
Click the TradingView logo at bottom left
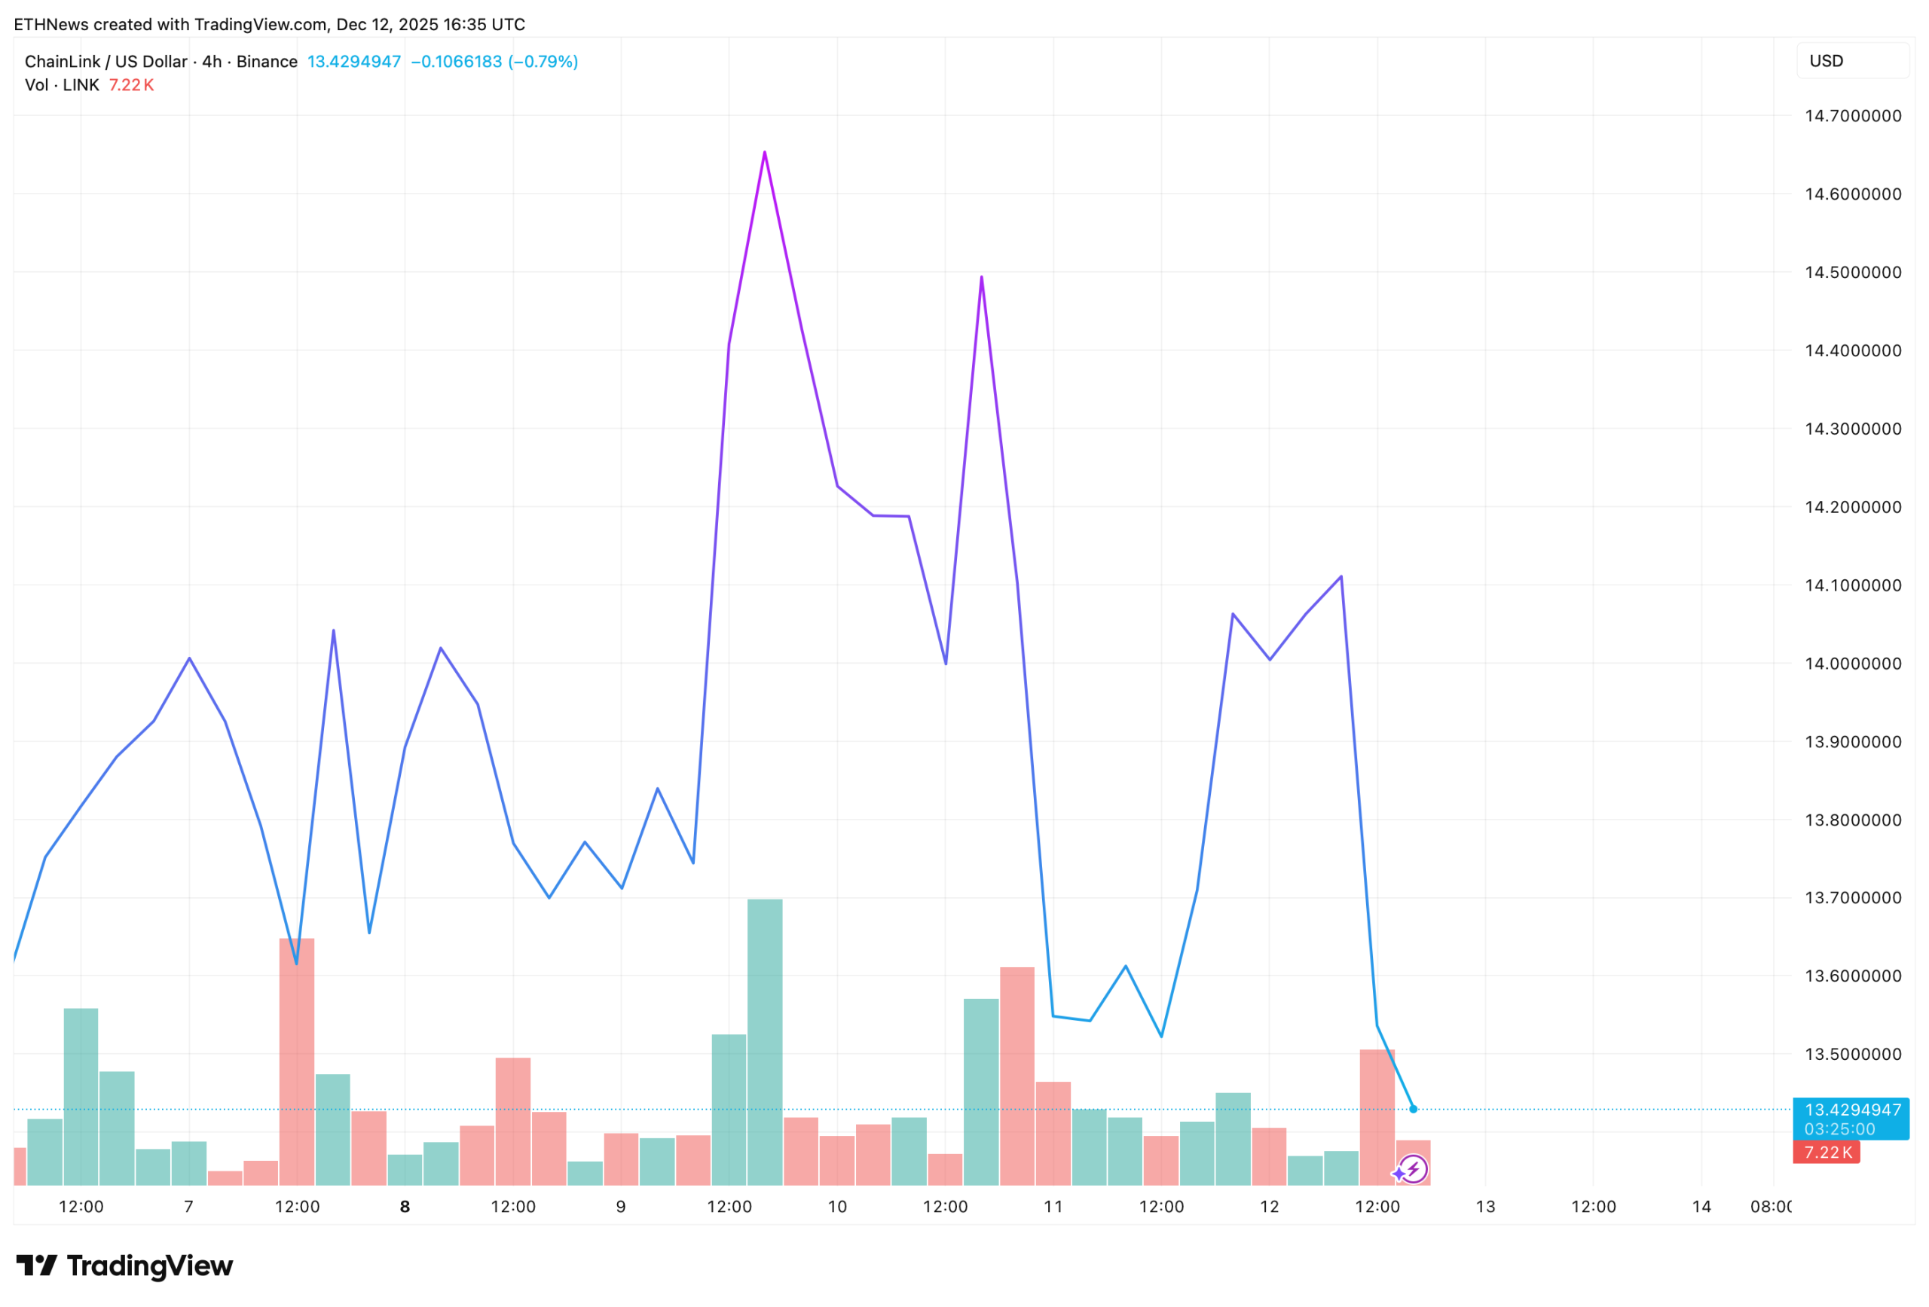point(124,1266)
